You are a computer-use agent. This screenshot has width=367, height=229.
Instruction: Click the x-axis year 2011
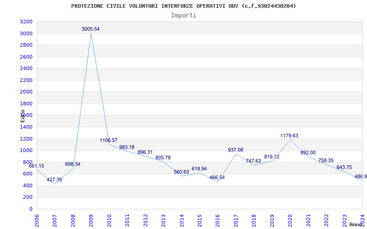coord(127,221)
